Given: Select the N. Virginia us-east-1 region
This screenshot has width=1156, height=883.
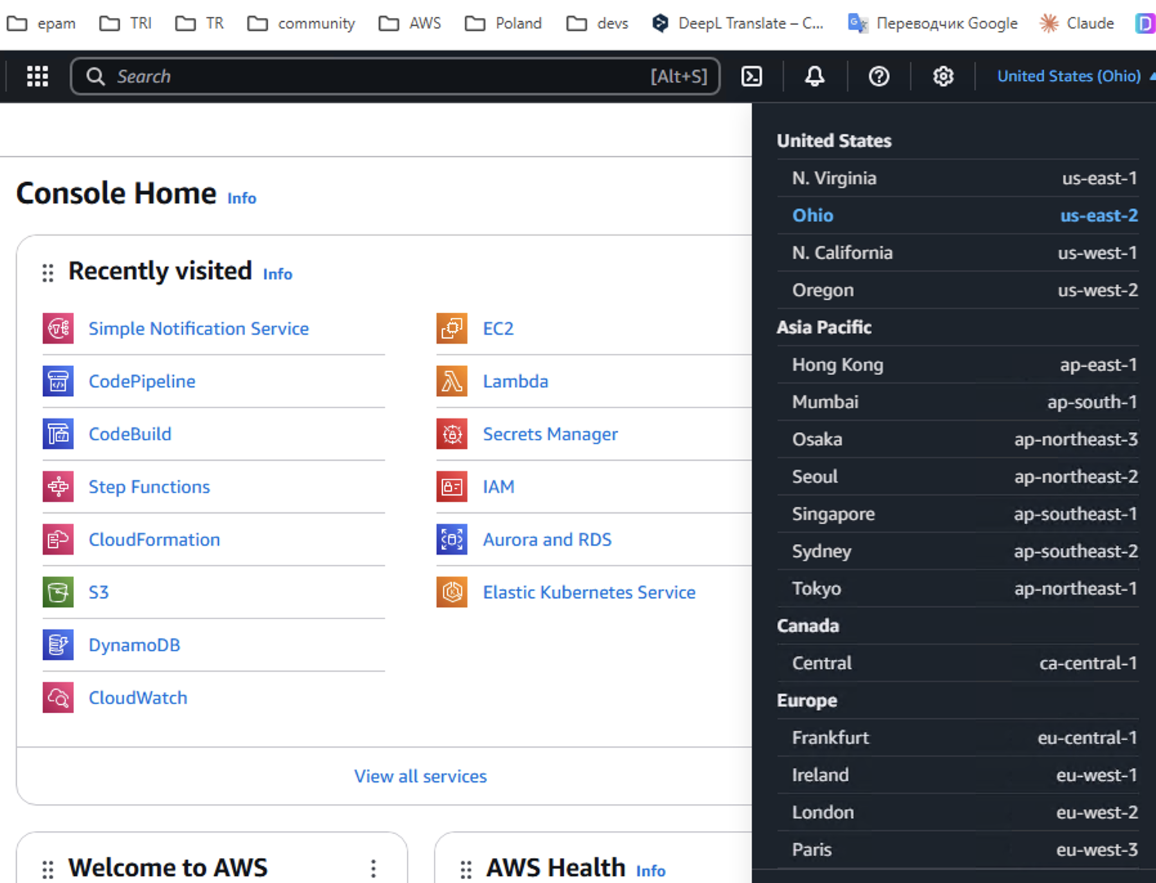Looking at the screenshot, I should 958,178.
